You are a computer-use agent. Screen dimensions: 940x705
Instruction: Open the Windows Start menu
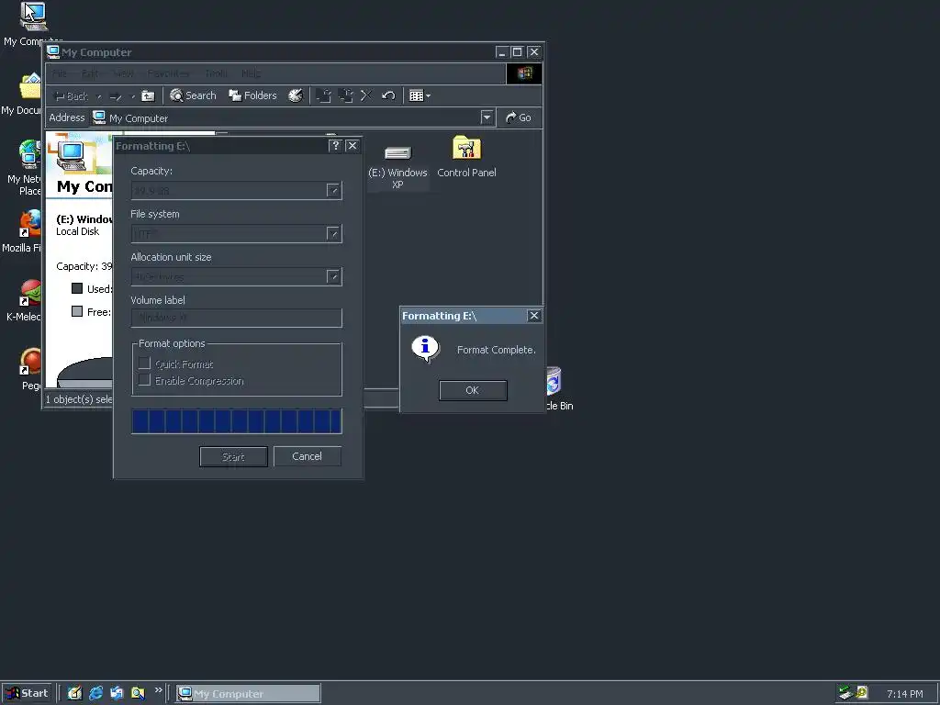[27, 693]
